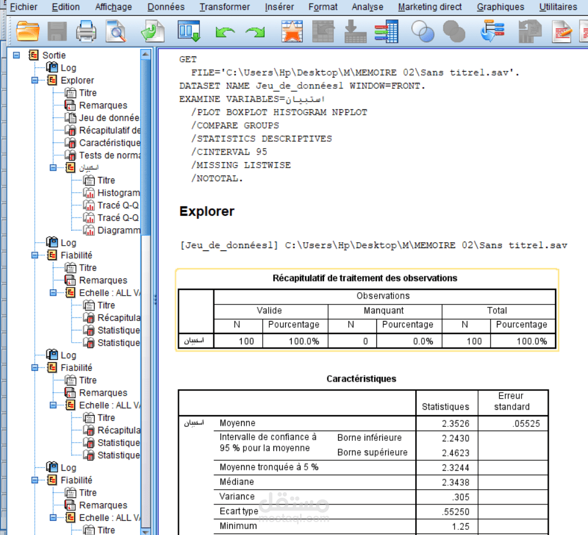588x535 pixels.
Task: Collapse the first Echelle : ALL branch
Action: pos(54,293)
